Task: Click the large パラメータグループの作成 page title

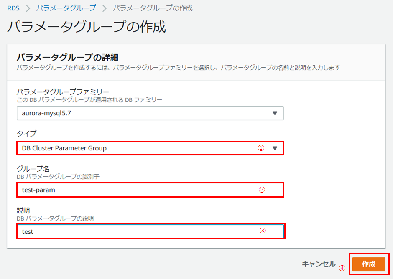Action: [x=87, y=27]
